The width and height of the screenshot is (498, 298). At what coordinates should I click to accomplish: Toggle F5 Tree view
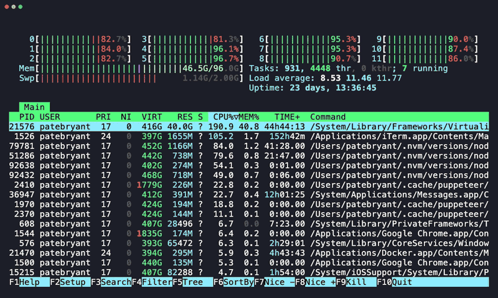tap(192, 282)
